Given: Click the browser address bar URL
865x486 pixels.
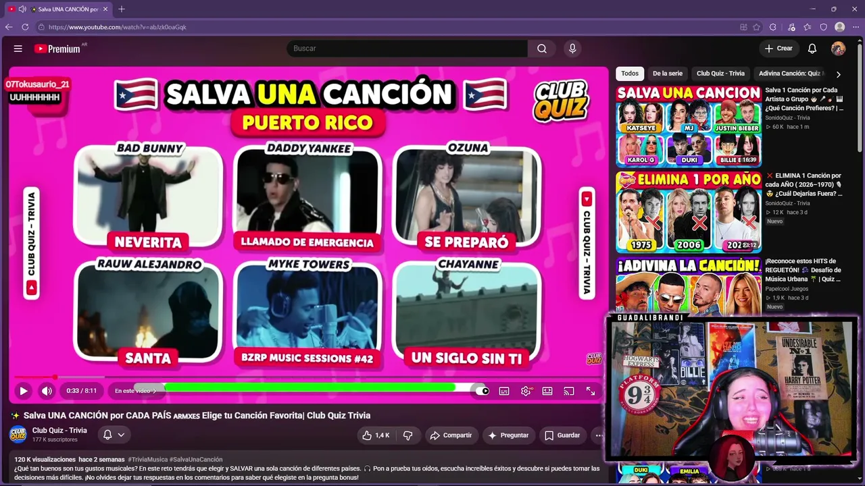Looking at the screenshot, I should pos(118,27).
